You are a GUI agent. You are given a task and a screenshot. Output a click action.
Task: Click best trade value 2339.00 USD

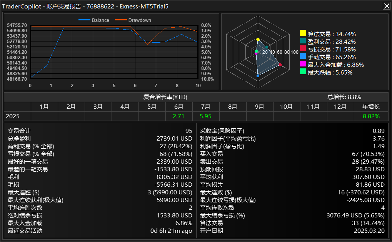tap(174, 162)
